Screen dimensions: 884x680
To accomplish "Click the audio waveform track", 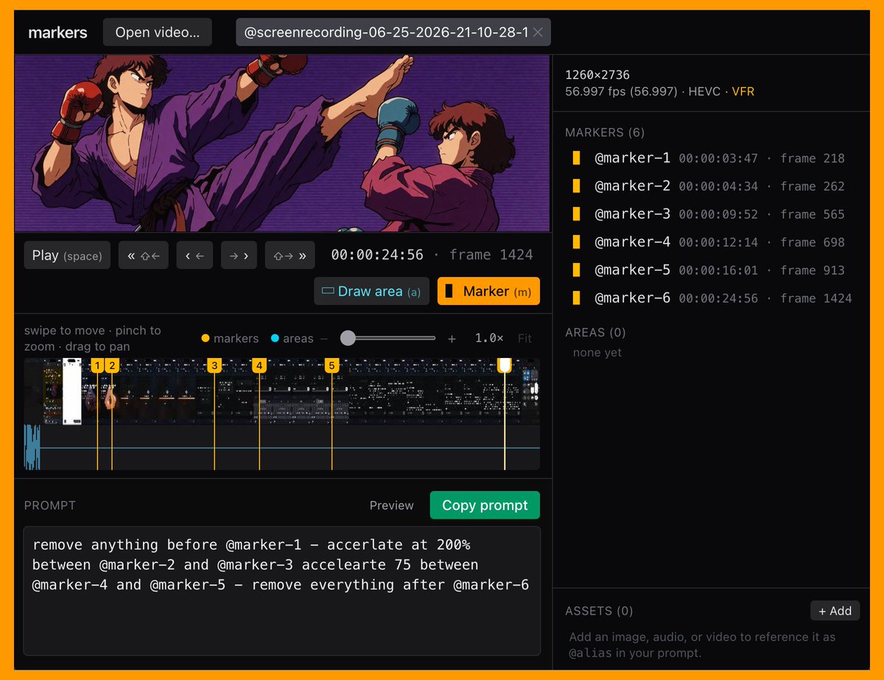I will pos(282,447).
